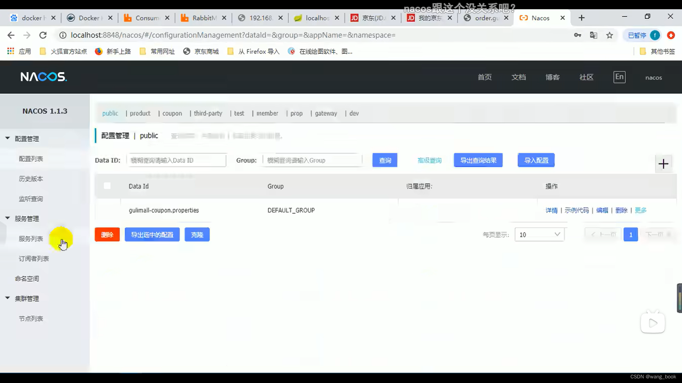The height and width of the screenshot is (383, 682).
Task: Click the blue 查询 button
Action: pos(385,160)
